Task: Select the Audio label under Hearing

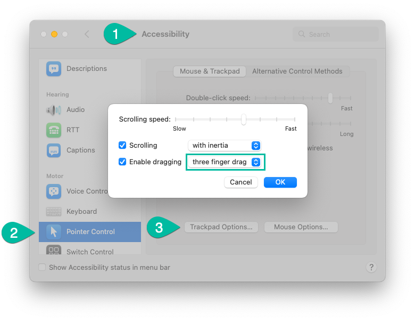Action: [x=76, y=110]
